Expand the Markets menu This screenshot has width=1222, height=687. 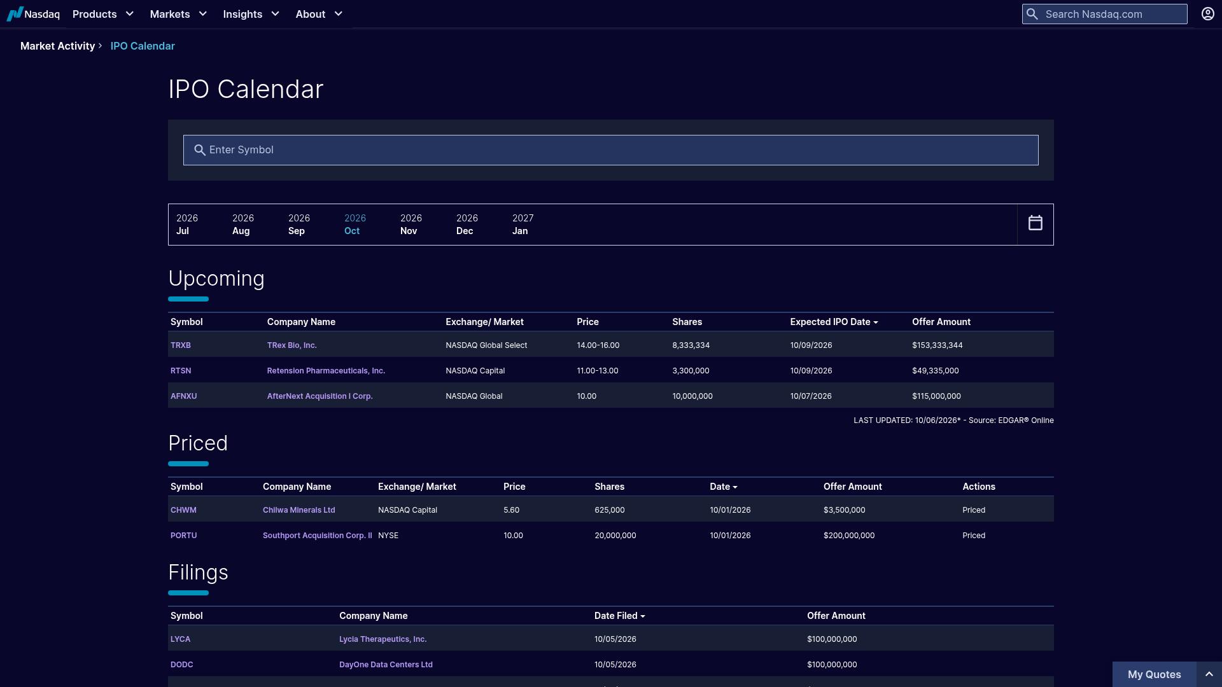click(x=178, y=14)
